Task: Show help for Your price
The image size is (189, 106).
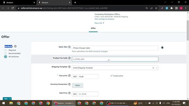Action: pyautogui.click(x=69, y=76)
